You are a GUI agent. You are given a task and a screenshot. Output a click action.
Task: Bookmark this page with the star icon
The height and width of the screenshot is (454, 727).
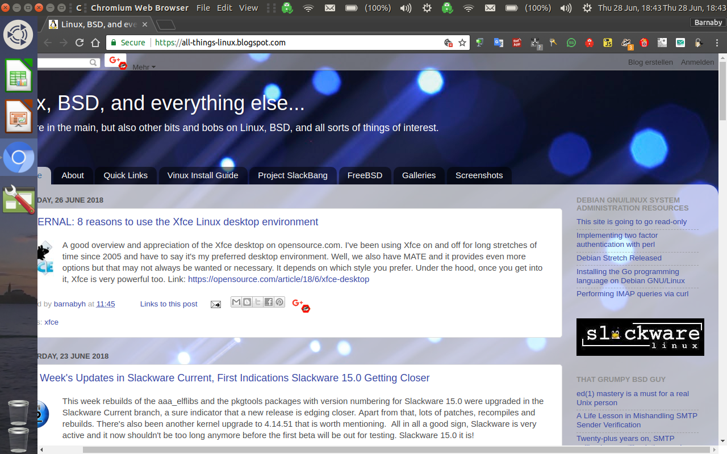tap(462, 43)
